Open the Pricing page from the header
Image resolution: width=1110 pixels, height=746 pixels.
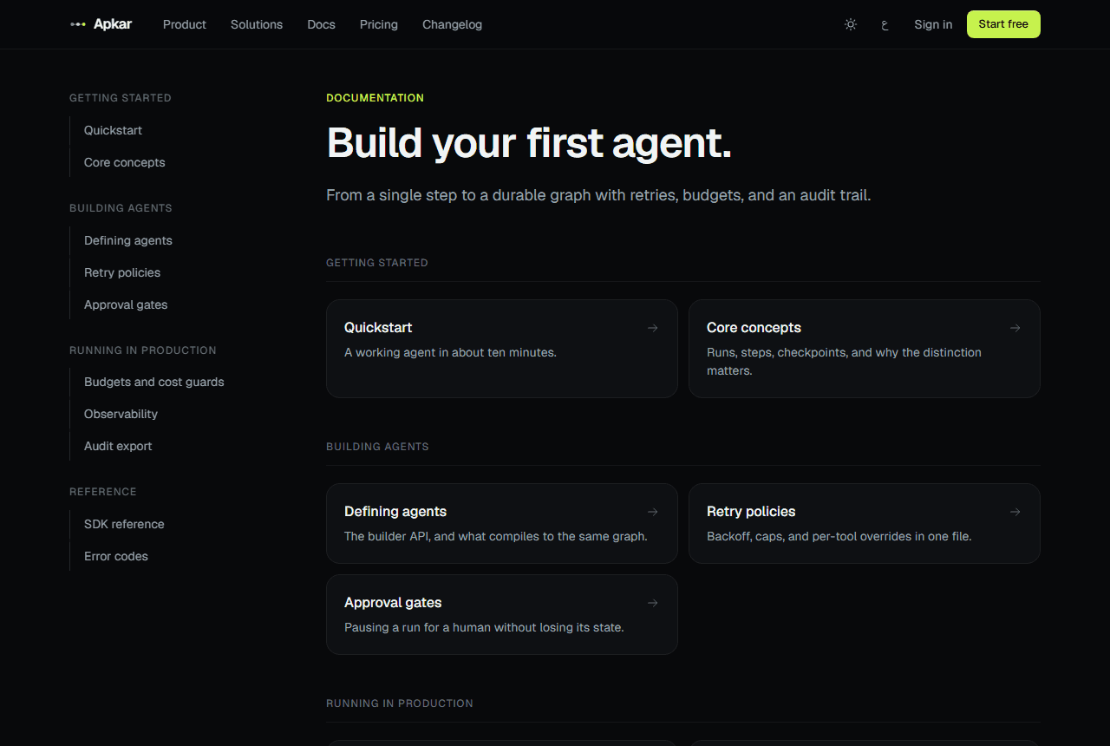[379, 24]
